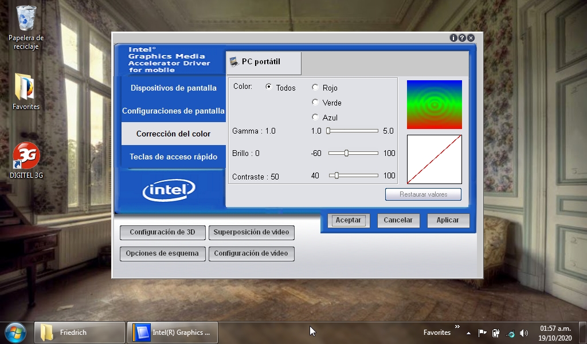Image resolution: width=587 pixels, height=344 pixels.
Task: Open Teclas de acceso rápido section
Action: tap(173, 157)
